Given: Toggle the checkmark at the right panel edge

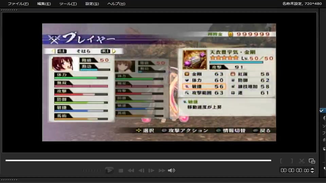Looking at the screenshot, I should click(322, 110).
